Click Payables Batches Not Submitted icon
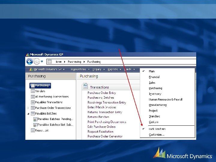The width and height of the screenshot is (216, 162). (x=35, y=125)
